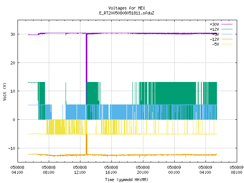This screenshot has width=244, height=183.
Task: Click the orange -12V spike rising near 13:00
Action: [87, 144]
